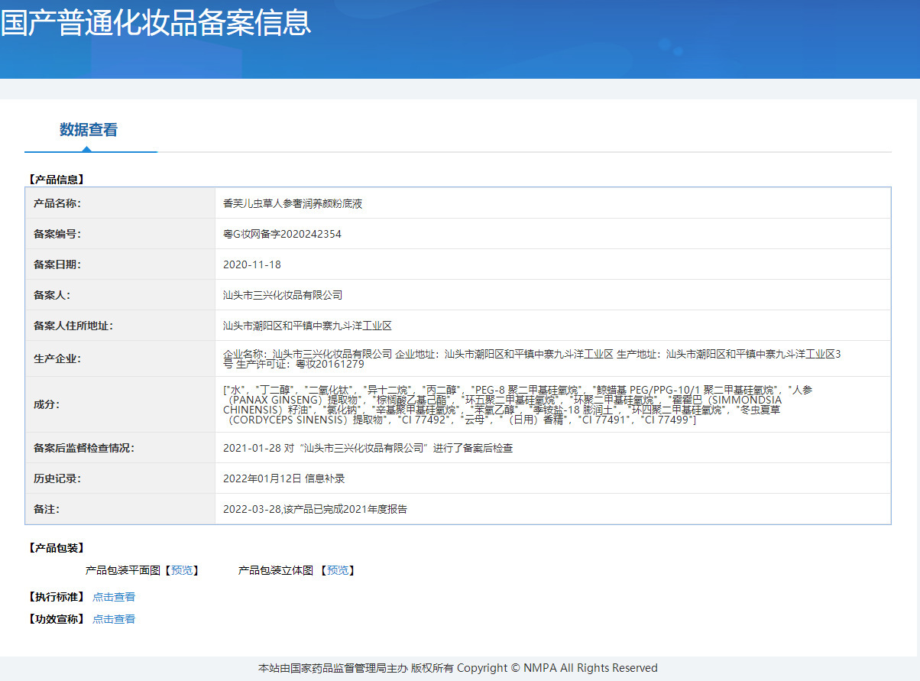Select remark 2022-03-28 annual report text
The width and height of the screenshot is (920, 681).
315,509
